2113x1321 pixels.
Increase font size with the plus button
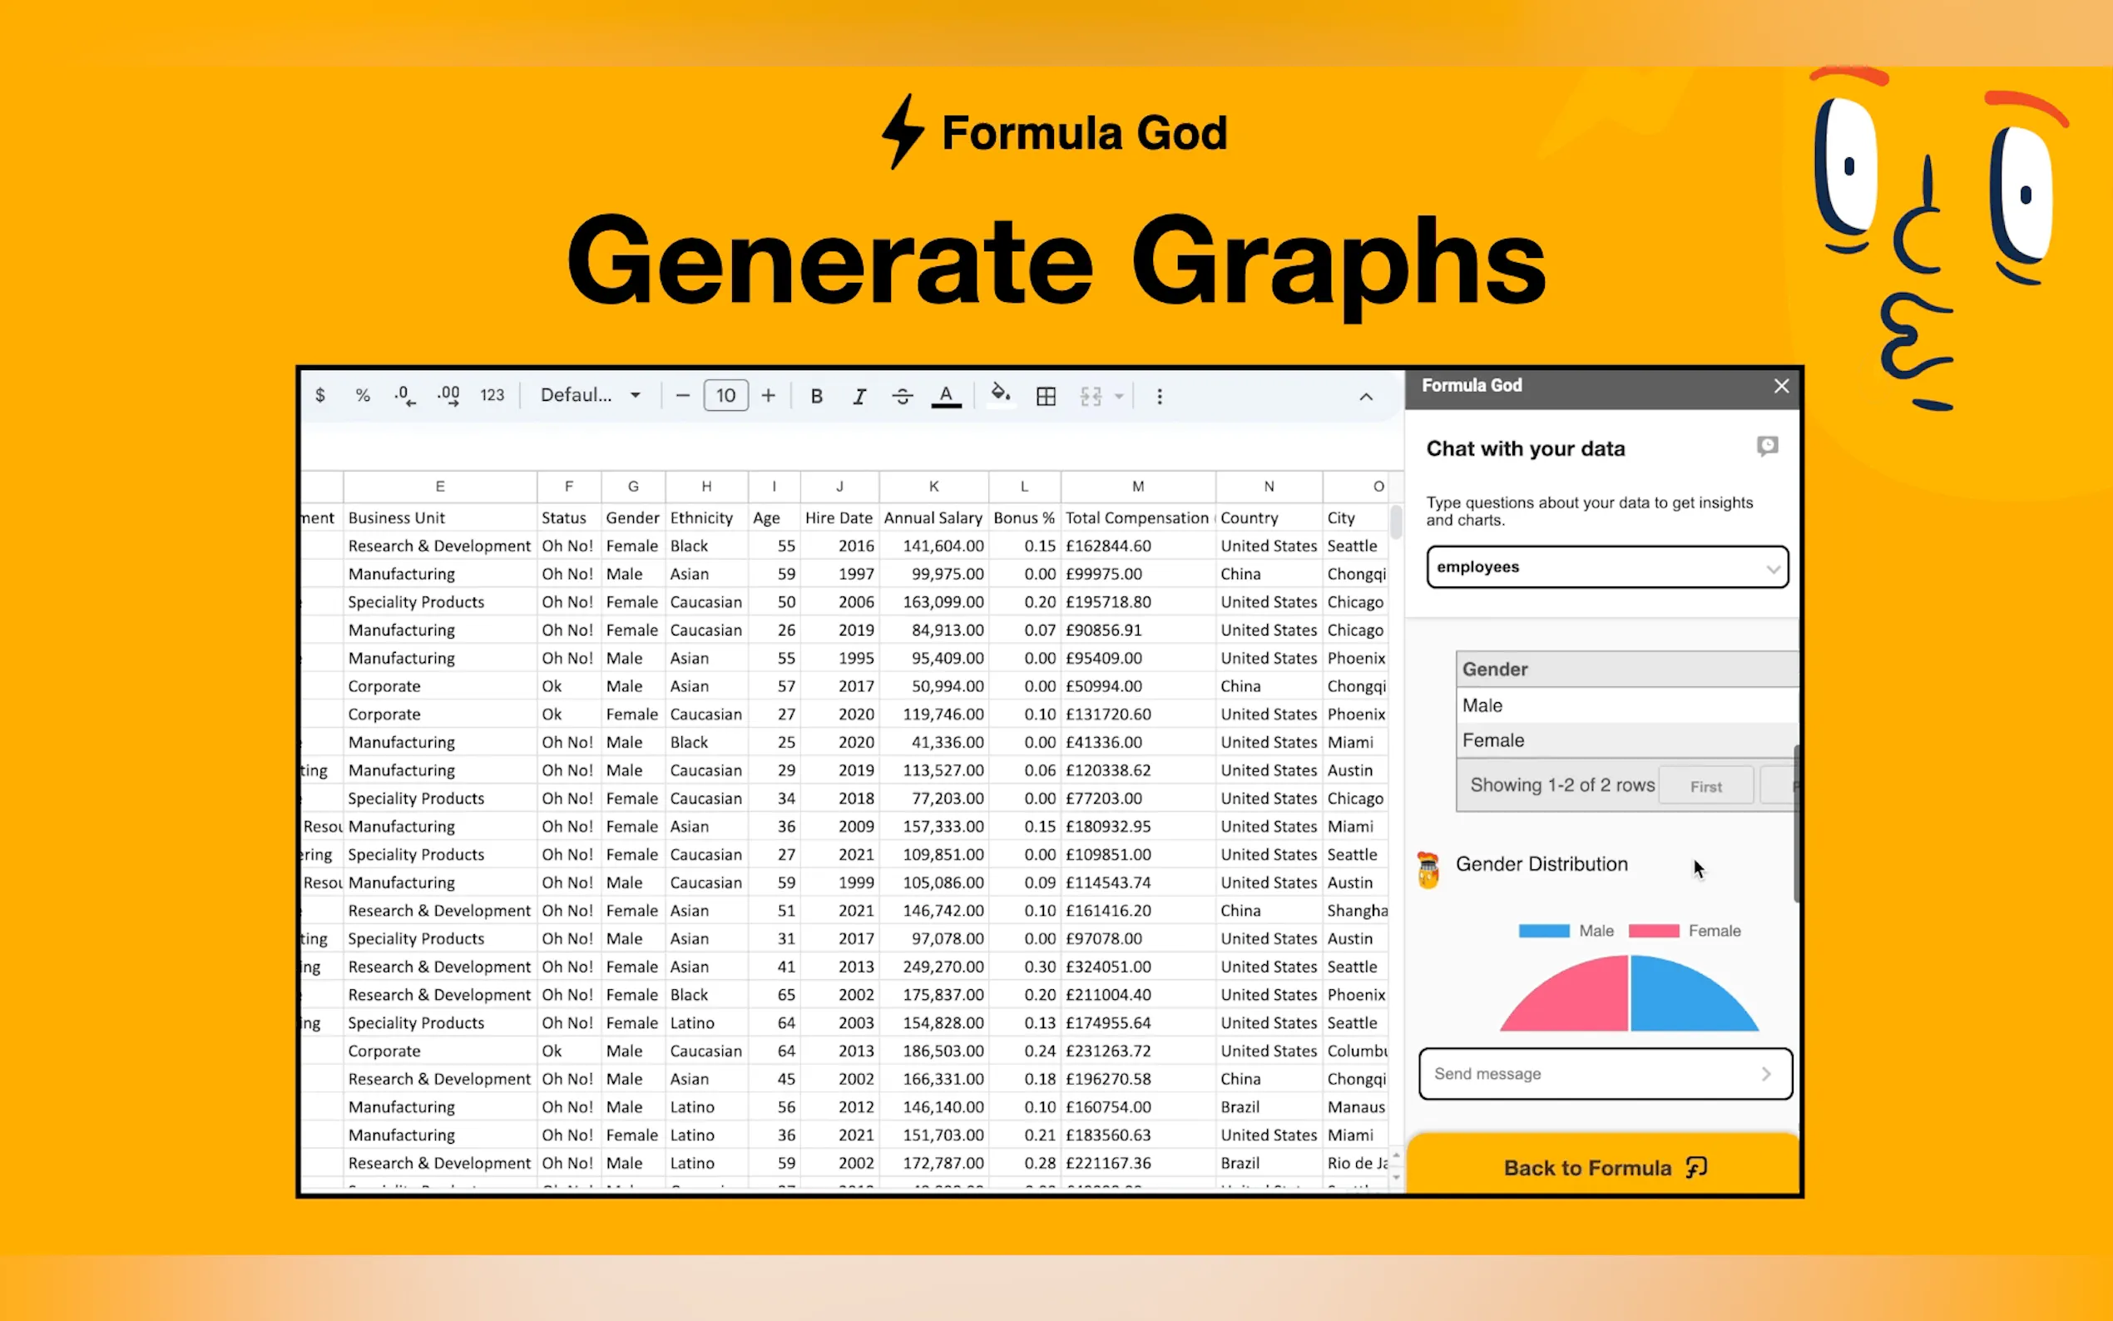coord(768,395)
